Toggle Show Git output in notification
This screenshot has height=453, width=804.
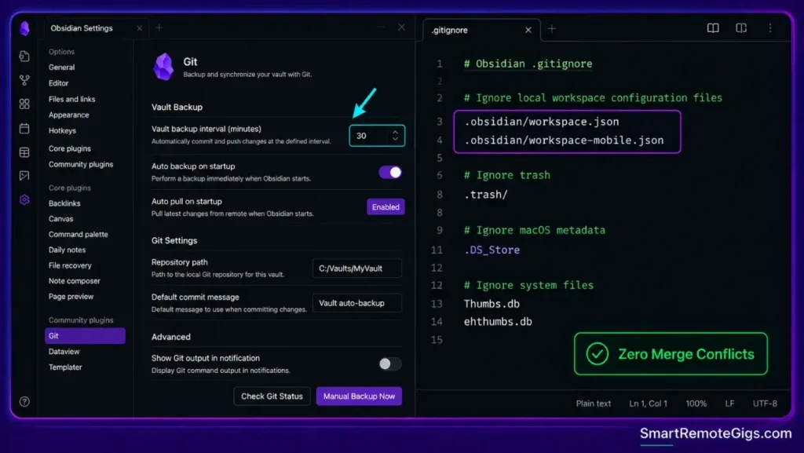point(390,363)
